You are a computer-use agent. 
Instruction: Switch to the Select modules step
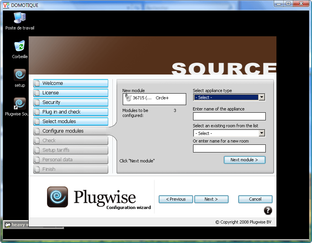click(x=71, y=121)
